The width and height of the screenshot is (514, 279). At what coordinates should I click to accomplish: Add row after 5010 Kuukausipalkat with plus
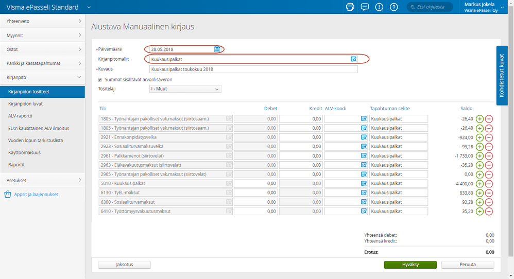click(x=479, y=184)
